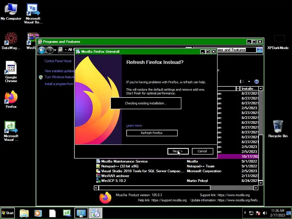Image resolution: width=292 pixels, height=219 pixels.
Task: Select Notepad++ (32-bit x86) entry
Action: click(x=177, y=166)
